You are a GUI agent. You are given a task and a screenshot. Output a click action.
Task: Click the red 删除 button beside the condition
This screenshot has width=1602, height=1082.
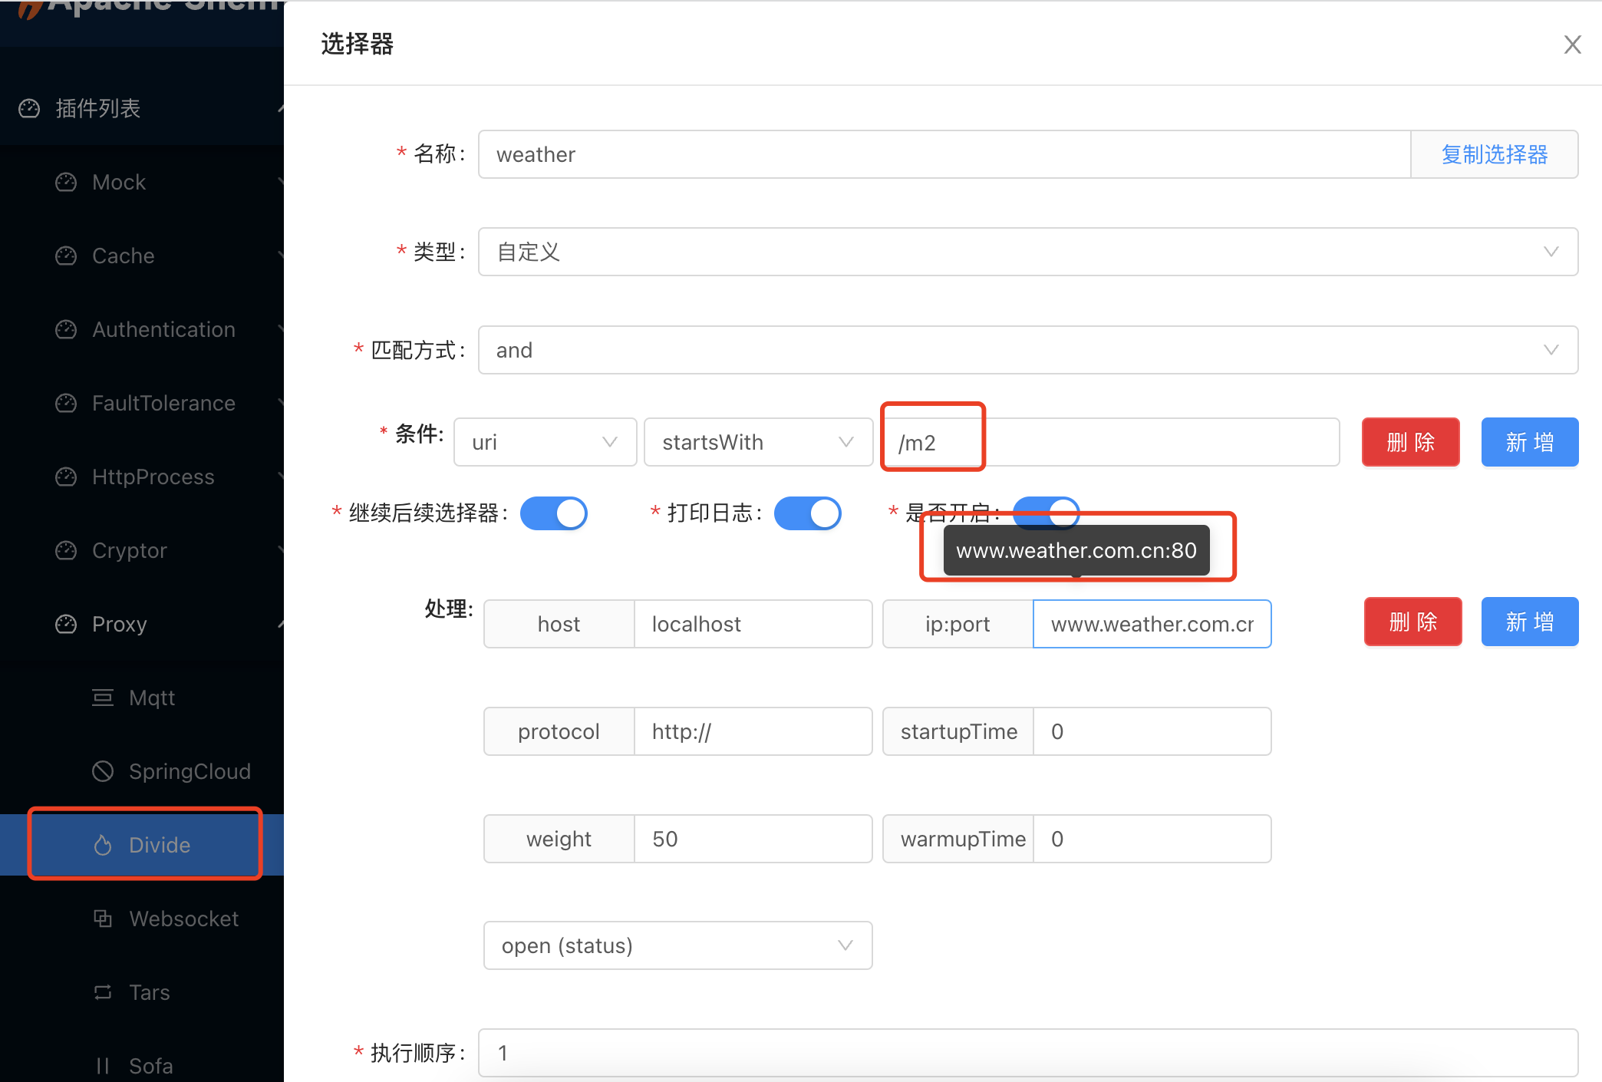1410,442
